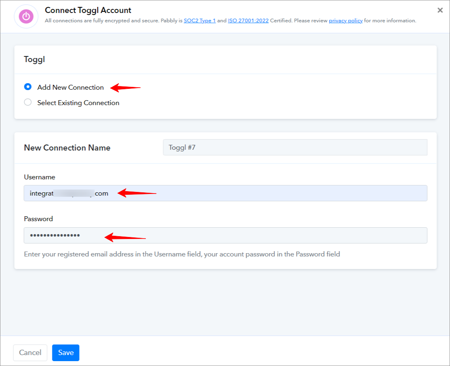Screen dimensions: 450x366
Task: Open the SOC2 Type 1 link
Action: point(199,21)
